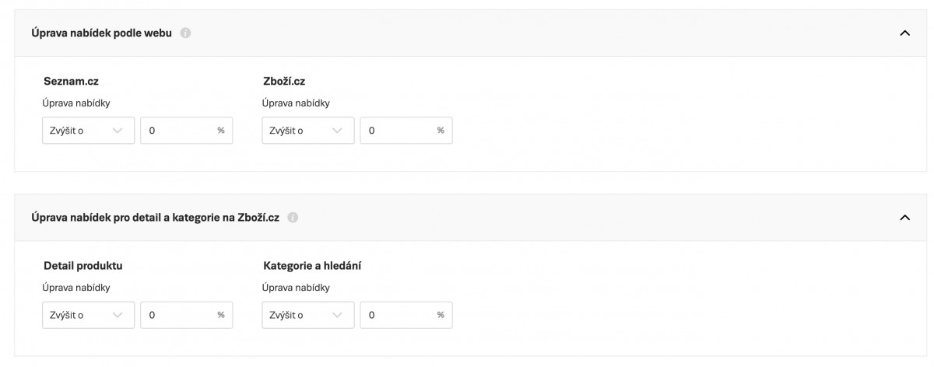
Task: Focus the Seznam.cz percentage input field
Action: pyautogui.click(x=181, y=131)
